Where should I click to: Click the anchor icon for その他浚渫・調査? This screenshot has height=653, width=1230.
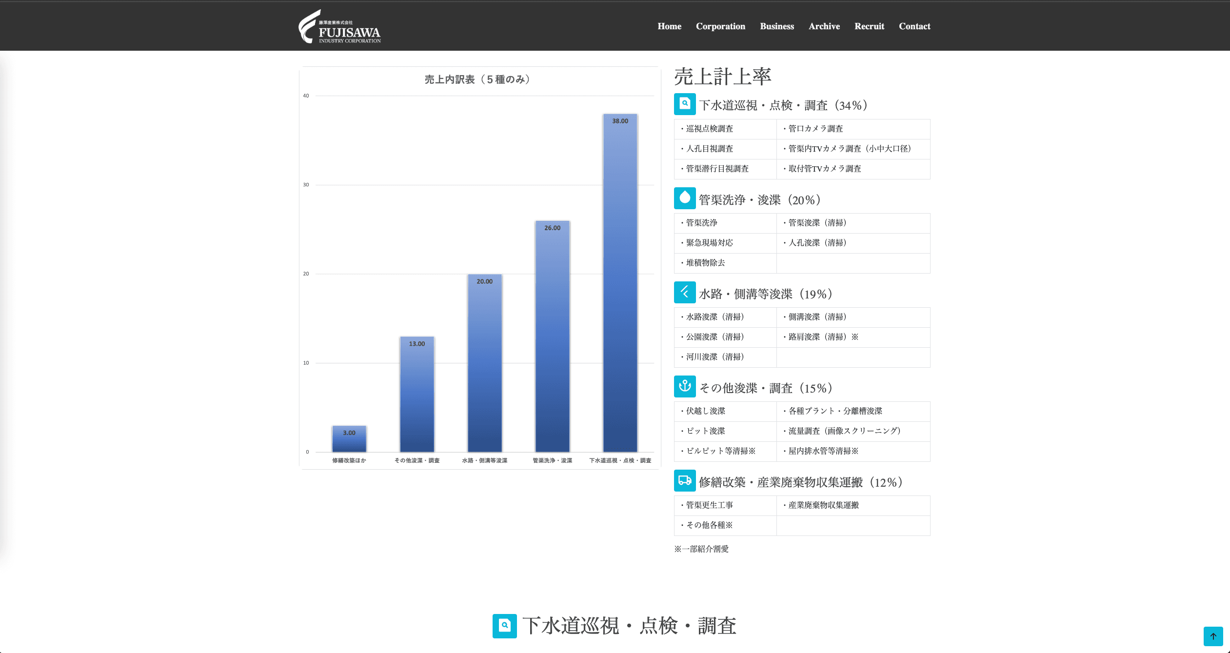point(685,387)
